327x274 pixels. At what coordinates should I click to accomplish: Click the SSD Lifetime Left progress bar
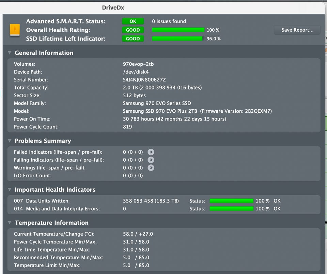pos(178,39)
